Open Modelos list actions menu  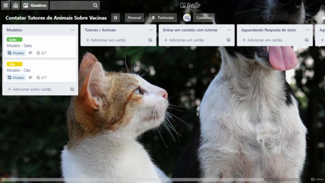(73, 30)
